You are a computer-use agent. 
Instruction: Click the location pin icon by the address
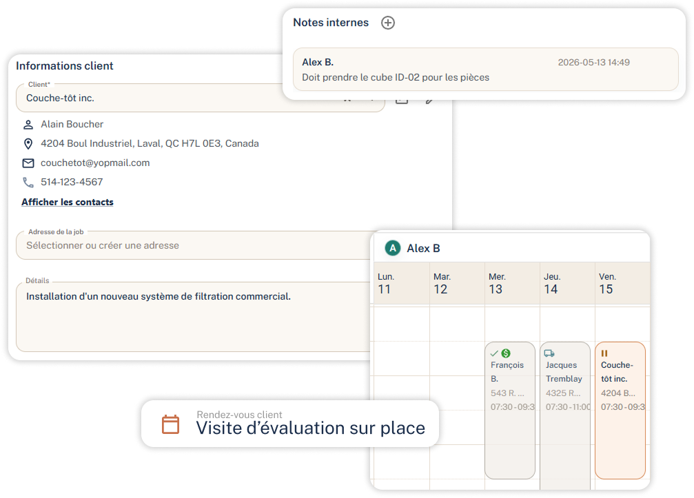point(28,144)
